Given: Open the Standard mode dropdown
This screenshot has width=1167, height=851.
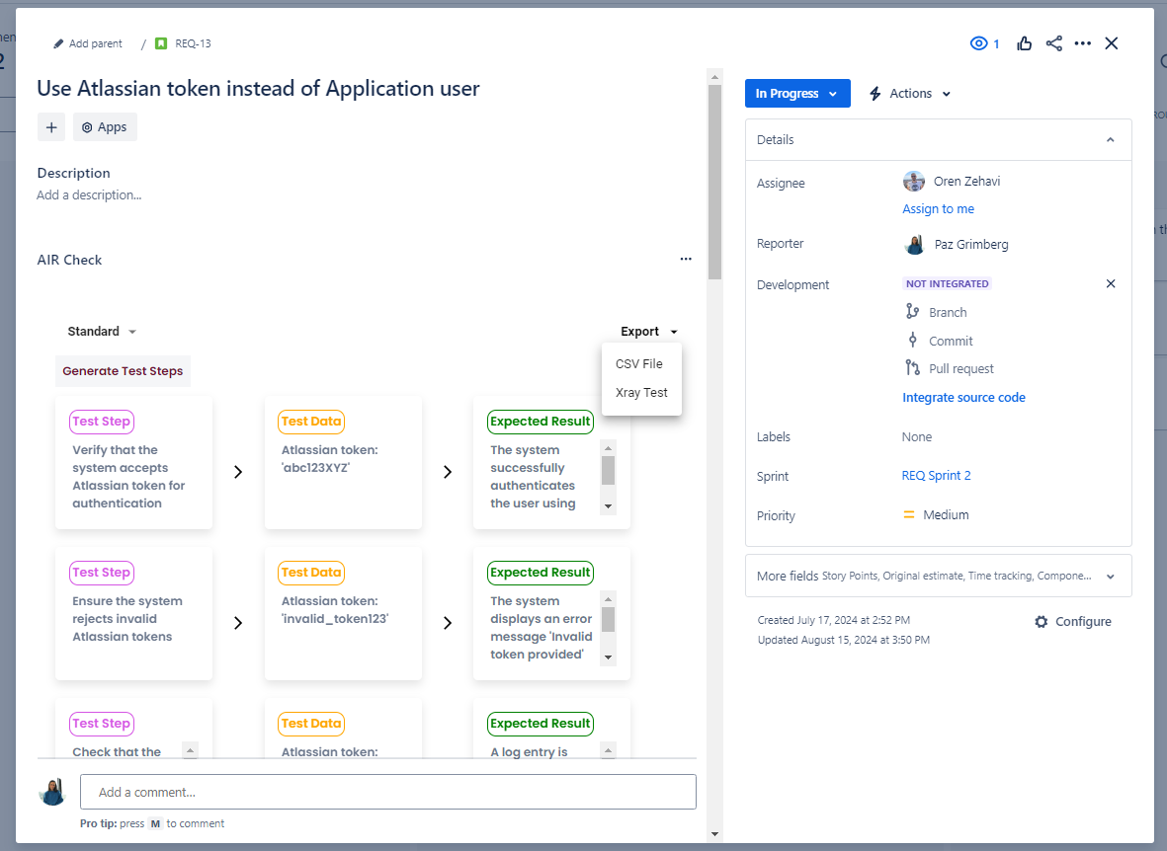Looking at the screenshot, I should tap(102, 332).
